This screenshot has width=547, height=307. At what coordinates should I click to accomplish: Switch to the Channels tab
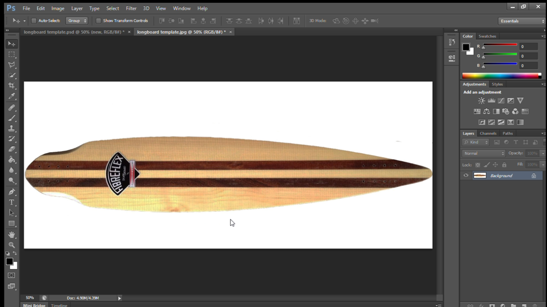point(488,133)
